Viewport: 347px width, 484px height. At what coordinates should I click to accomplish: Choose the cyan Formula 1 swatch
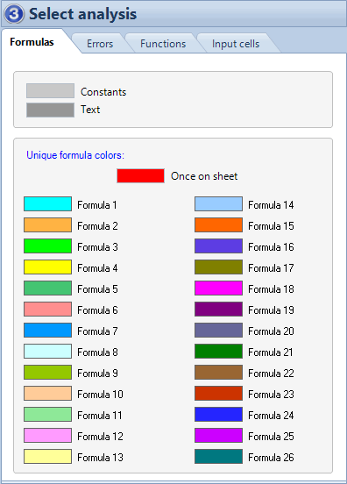(x=48, y=203)
